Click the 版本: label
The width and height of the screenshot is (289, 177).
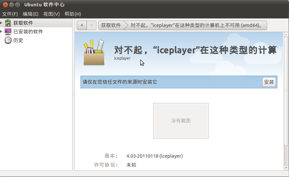pos(111,156)
